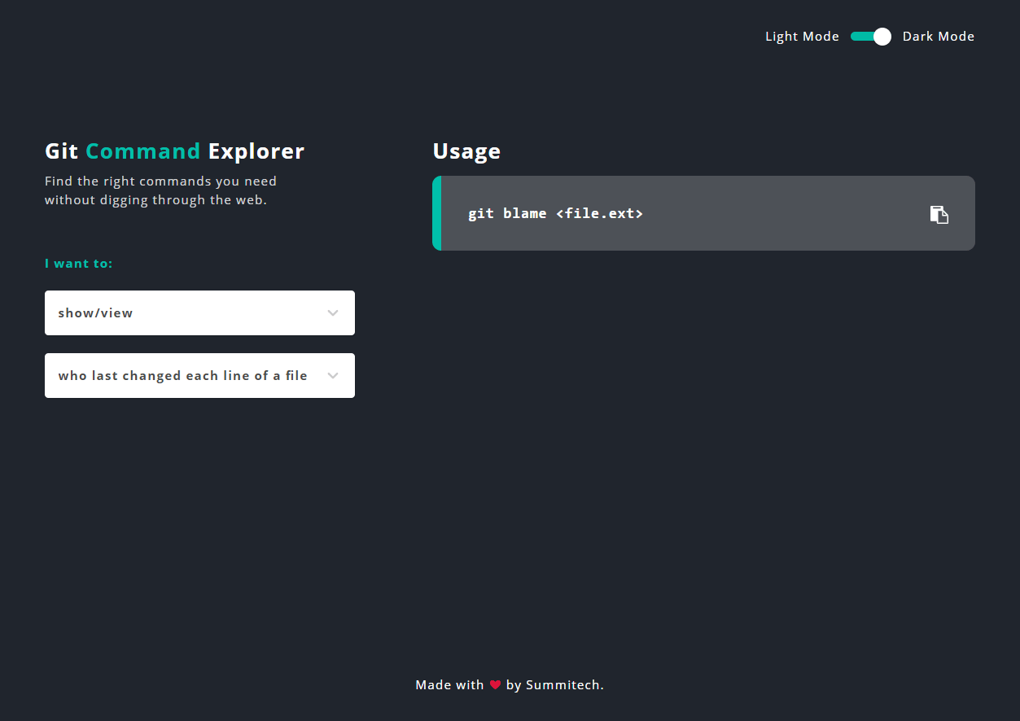Click the teal accent bar of usage box
This screenshot has width=1020, height=721.
click(437, 213)
